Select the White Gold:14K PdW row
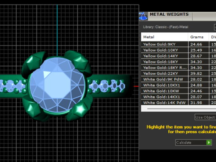This screenshot has height=162, width=216. tap(179, 103)
